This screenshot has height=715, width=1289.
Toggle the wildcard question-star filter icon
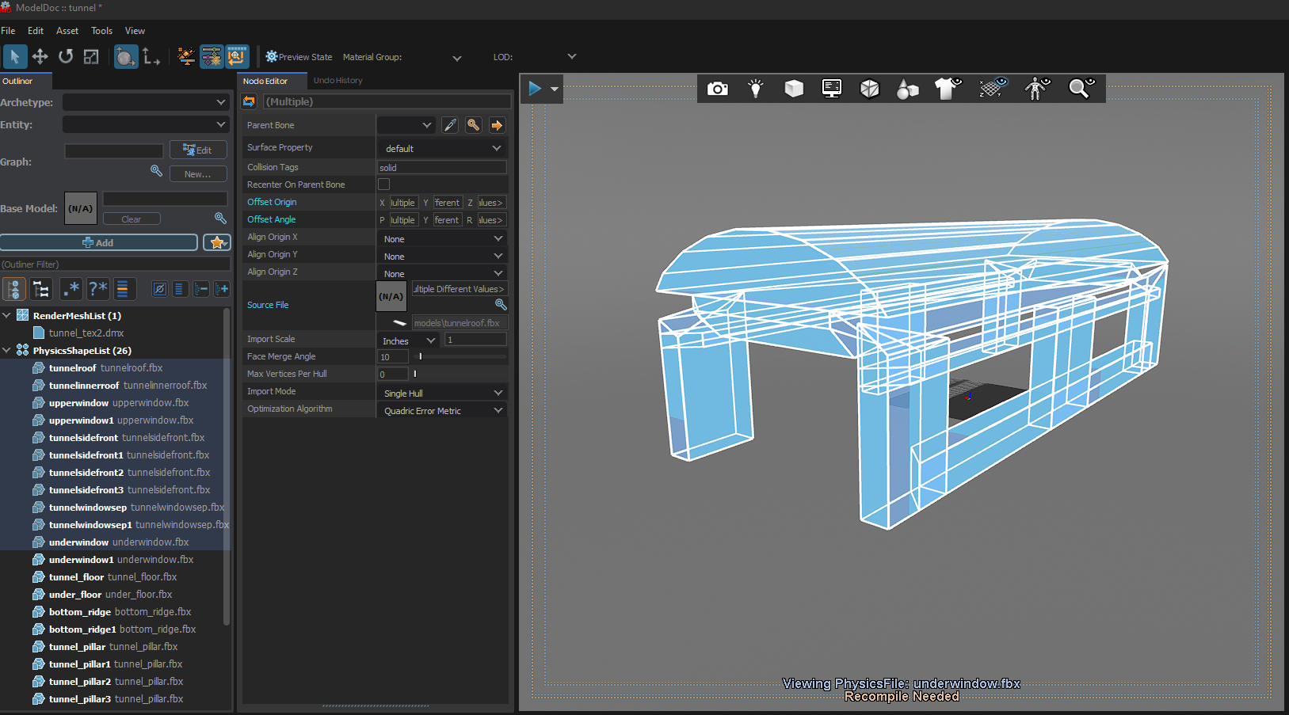[x=97, y=289]
